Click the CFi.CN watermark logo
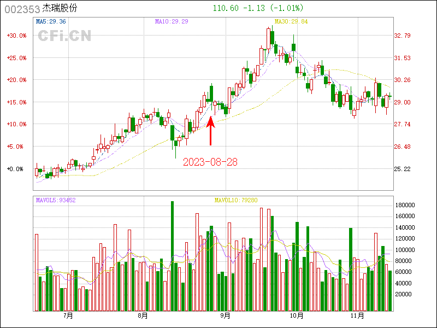The width and height of the screenshot is (437, 328). [x=64, y=36]
